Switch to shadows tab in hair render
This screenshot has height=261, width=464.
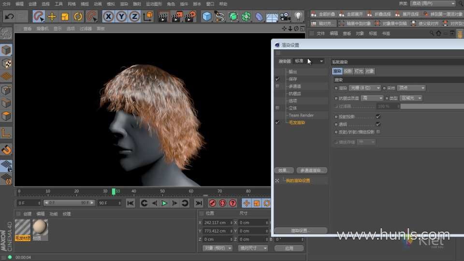click(x=348, y=71)
